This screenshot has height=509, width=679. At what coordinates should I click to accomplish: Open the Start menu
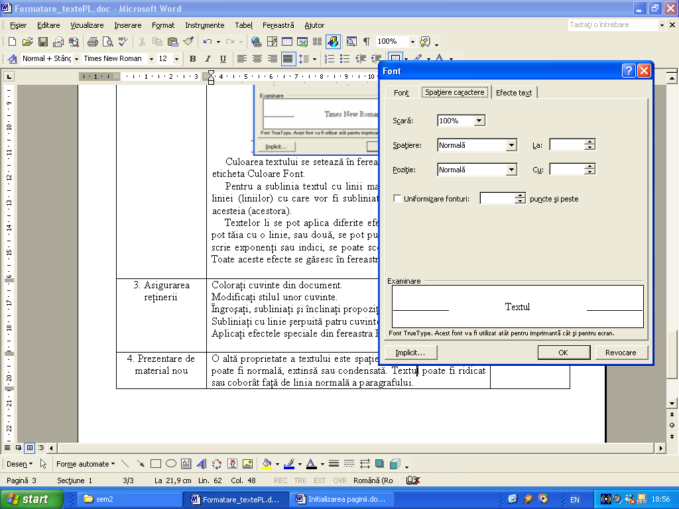32,499
